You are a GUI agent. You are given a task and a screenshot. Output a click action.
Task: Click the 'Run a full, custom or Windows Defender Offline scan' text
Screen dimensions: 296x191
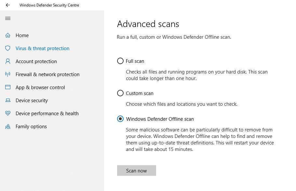[174, 37]
